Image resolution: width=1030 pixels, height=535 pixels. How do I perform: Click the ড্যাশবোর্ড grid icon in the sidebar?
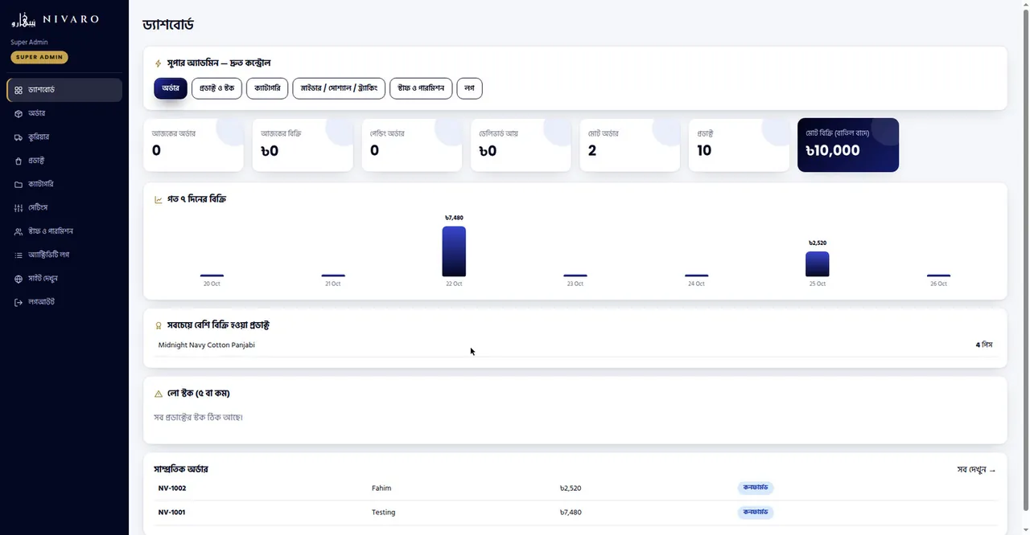tap(19, 90)
